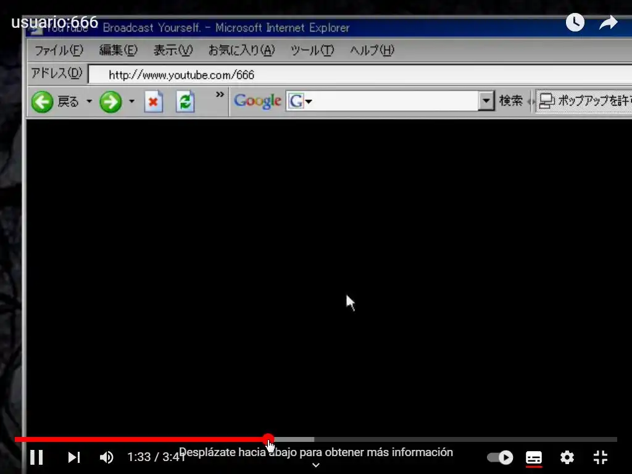632x474 pixels.
Task: Open the お気に入り(A) favorites menu
Action: [x=241, y=51]
